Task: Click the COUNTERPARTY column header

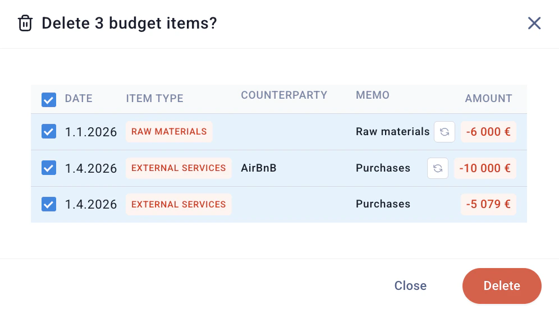Action: (284, 95)
